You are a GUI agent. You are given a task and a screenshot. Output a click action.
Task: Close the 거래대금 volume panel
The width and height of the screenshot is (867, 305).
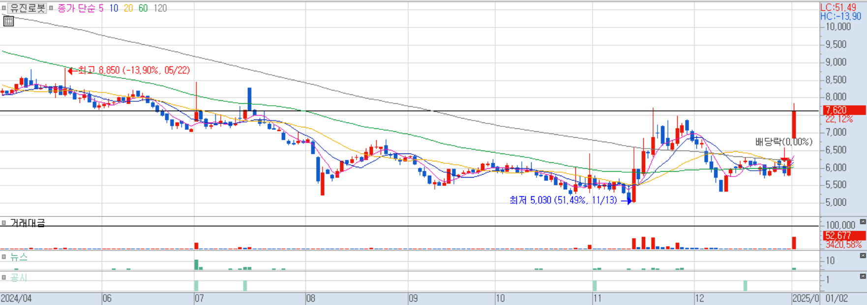[x=863, y=222]
